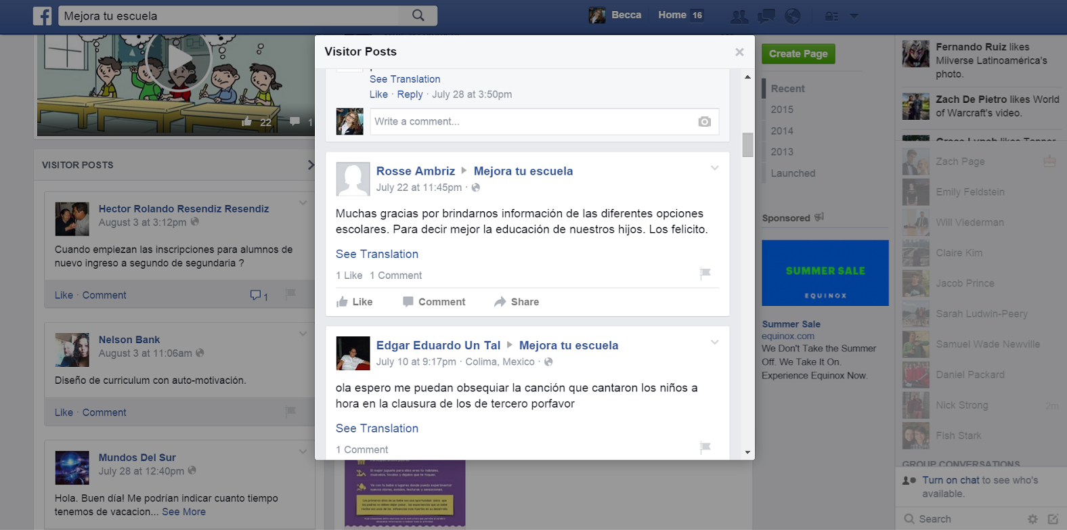Viewport: 1067px width, 530px height.
Task: Click Comment button on Rosse Ambriz post
Action: click(x=434, y=302)
